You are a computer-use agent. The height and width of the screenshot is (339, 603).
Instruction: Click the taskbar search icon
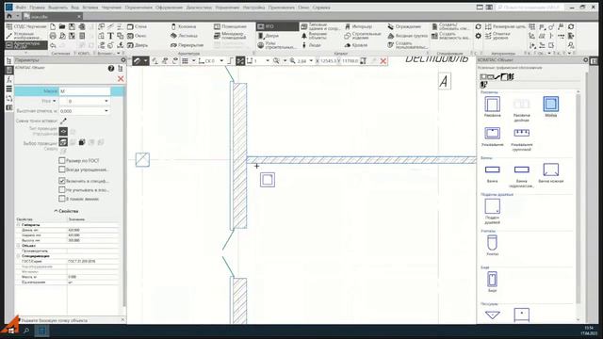[x=26, y=331]
